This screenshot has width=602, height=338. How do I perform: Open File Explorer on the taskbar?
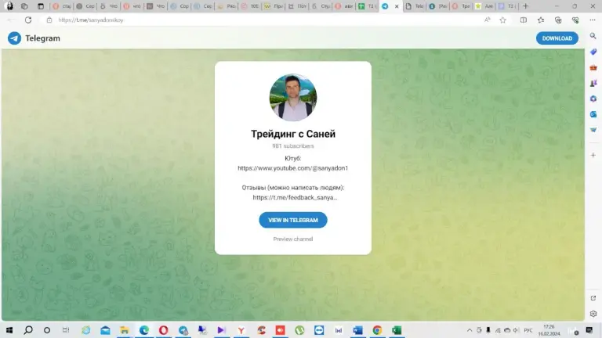pos(125,330)
